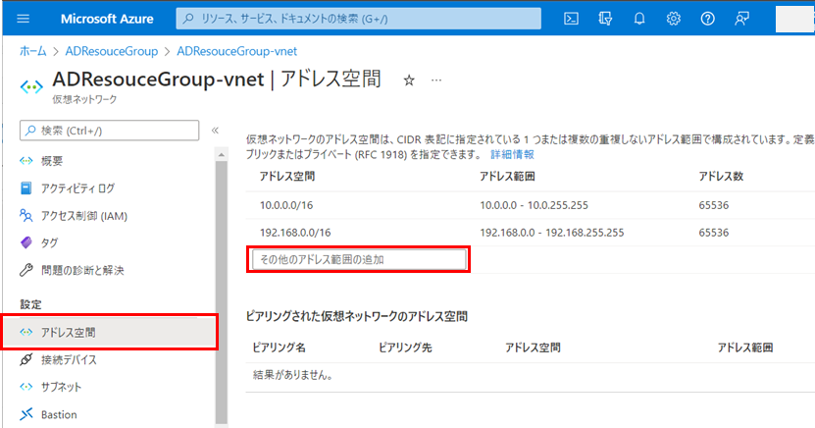Screen dimensions: 815x428
Task: Open the feedback icon in top bar
Action: coord(741,19)
